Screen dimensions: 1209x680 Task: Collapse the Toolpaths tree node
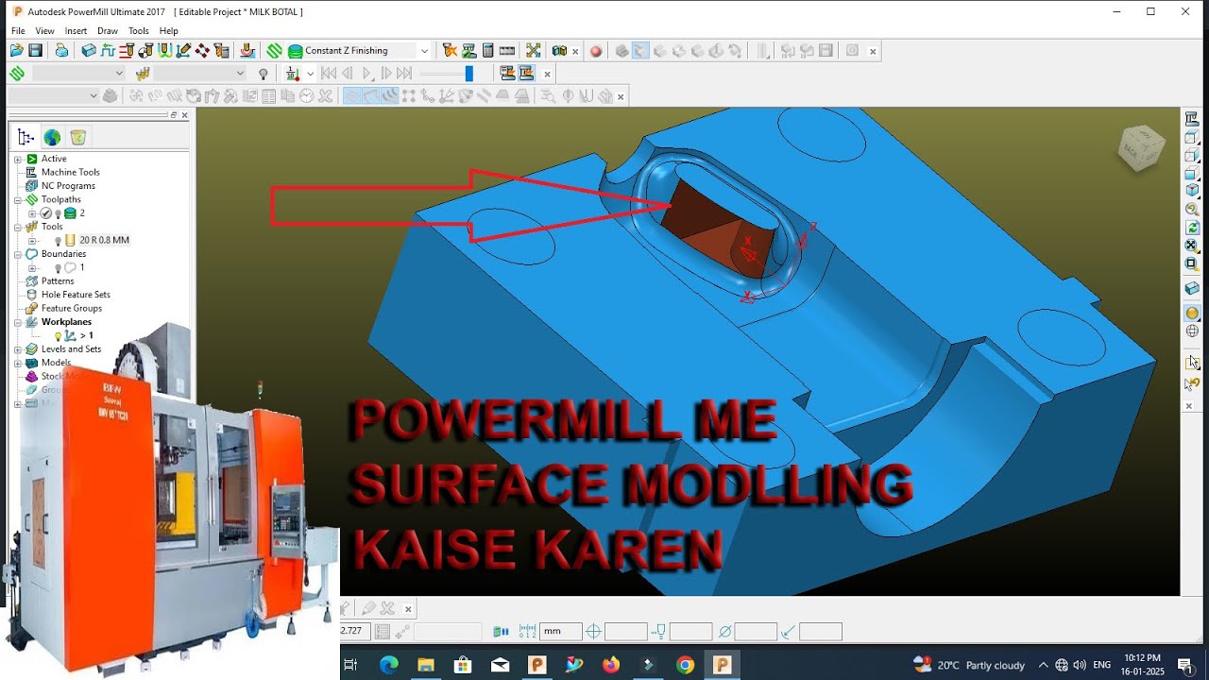(17, 199)
